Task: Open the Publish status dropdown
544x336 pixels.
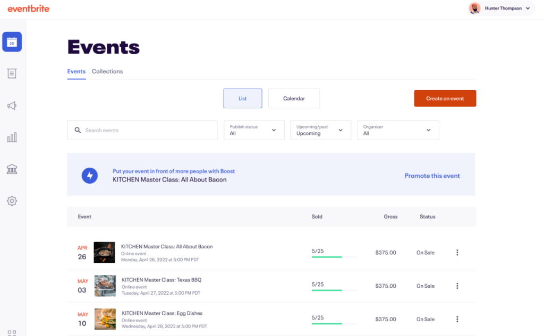Action: [x=254, y=130]
